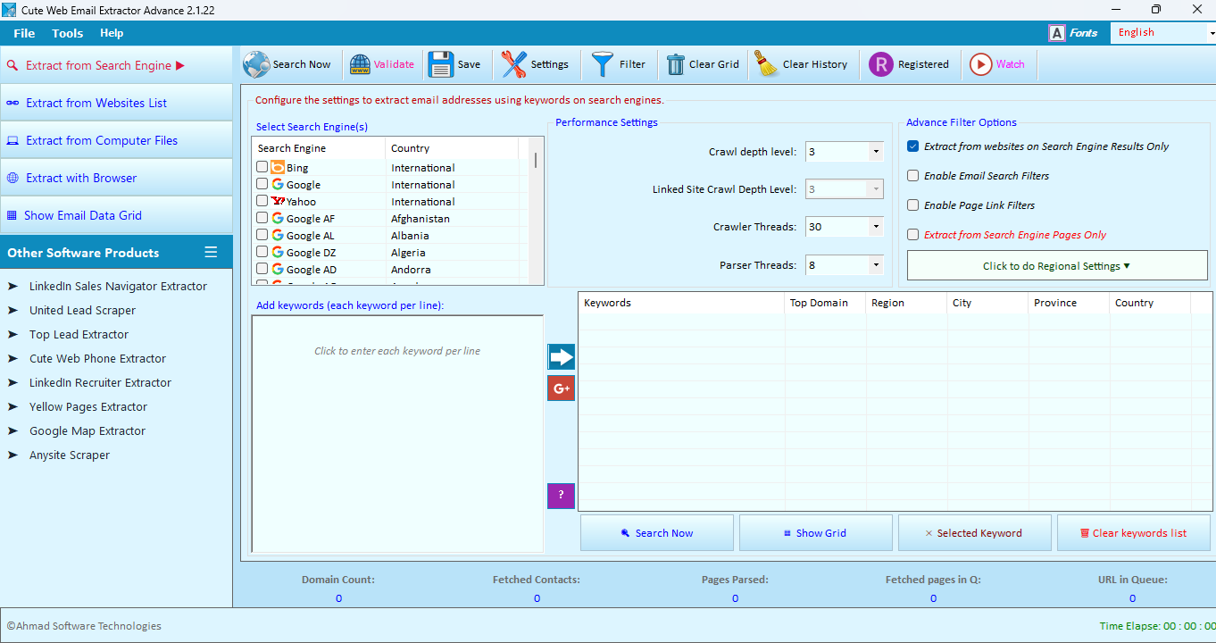Click the hamburger icon beside Other Software Products
Screen dimensions: 1216x643
coord(211,252)
